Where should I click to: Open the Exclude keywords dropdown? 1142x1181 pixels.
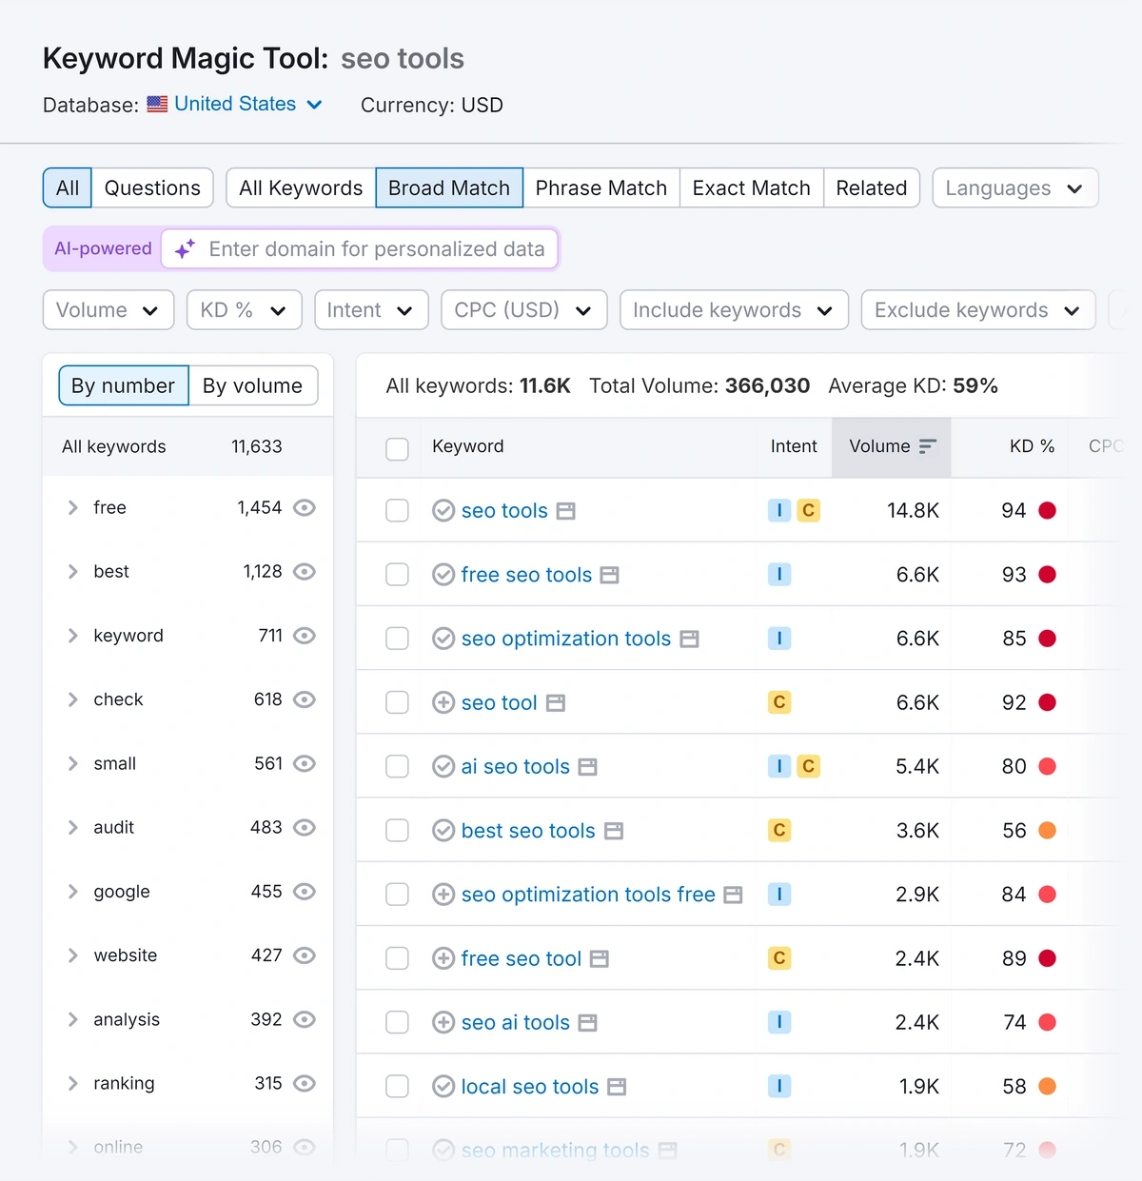pos(978,310)
